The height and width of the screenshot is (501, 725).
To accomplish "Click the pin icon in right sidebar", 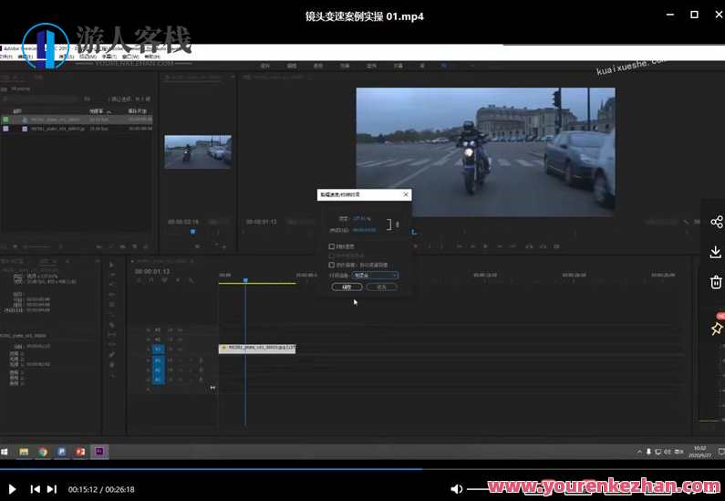I will point(716,329).
